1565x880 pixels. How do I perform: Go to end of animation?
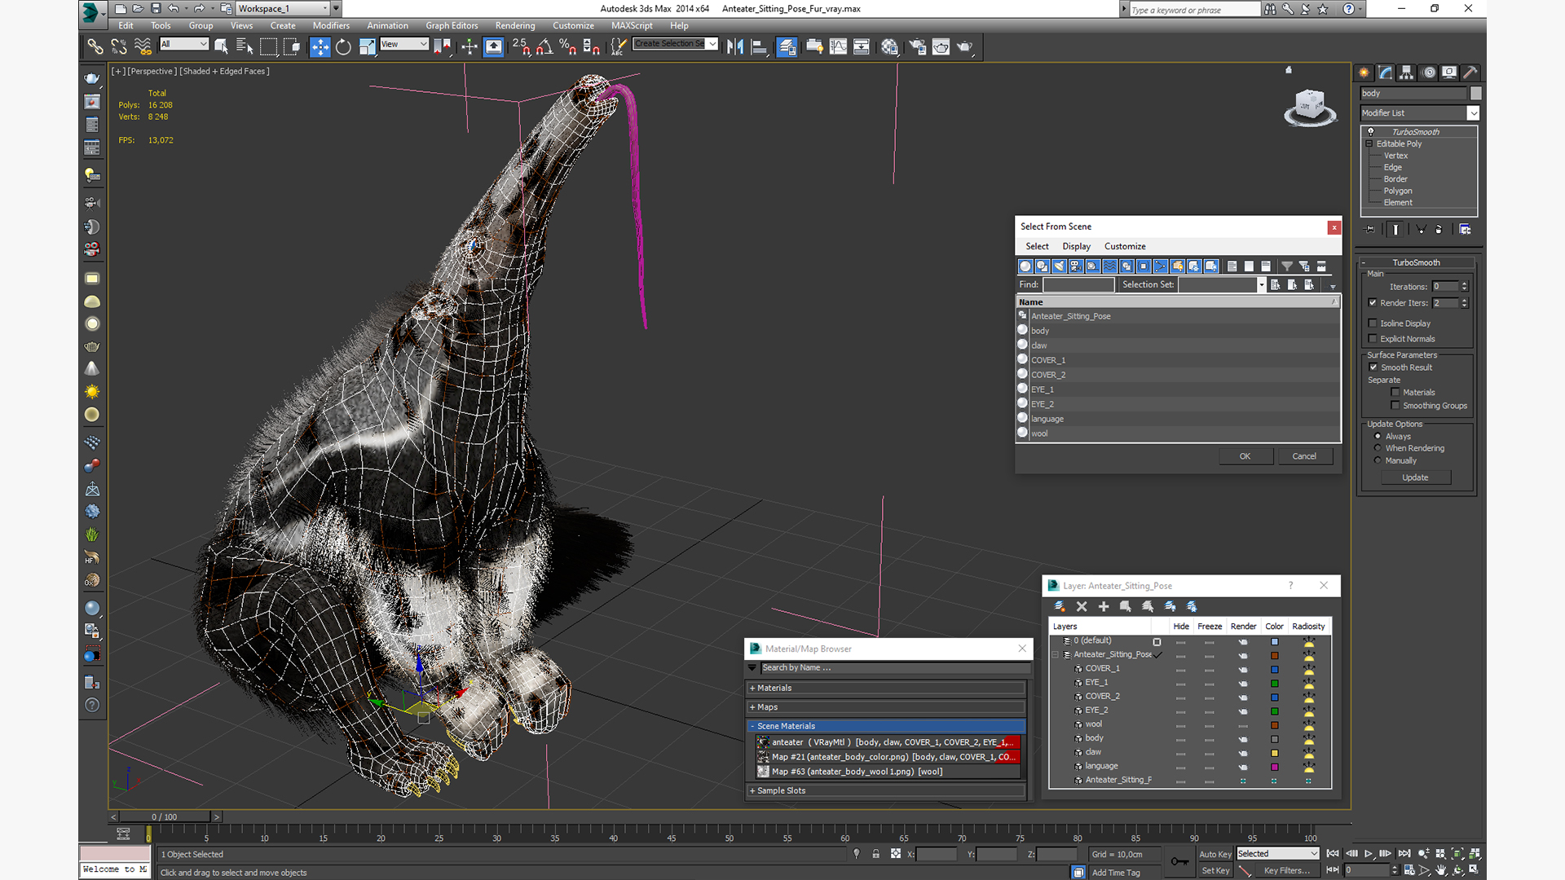(x=1404, y=853)
